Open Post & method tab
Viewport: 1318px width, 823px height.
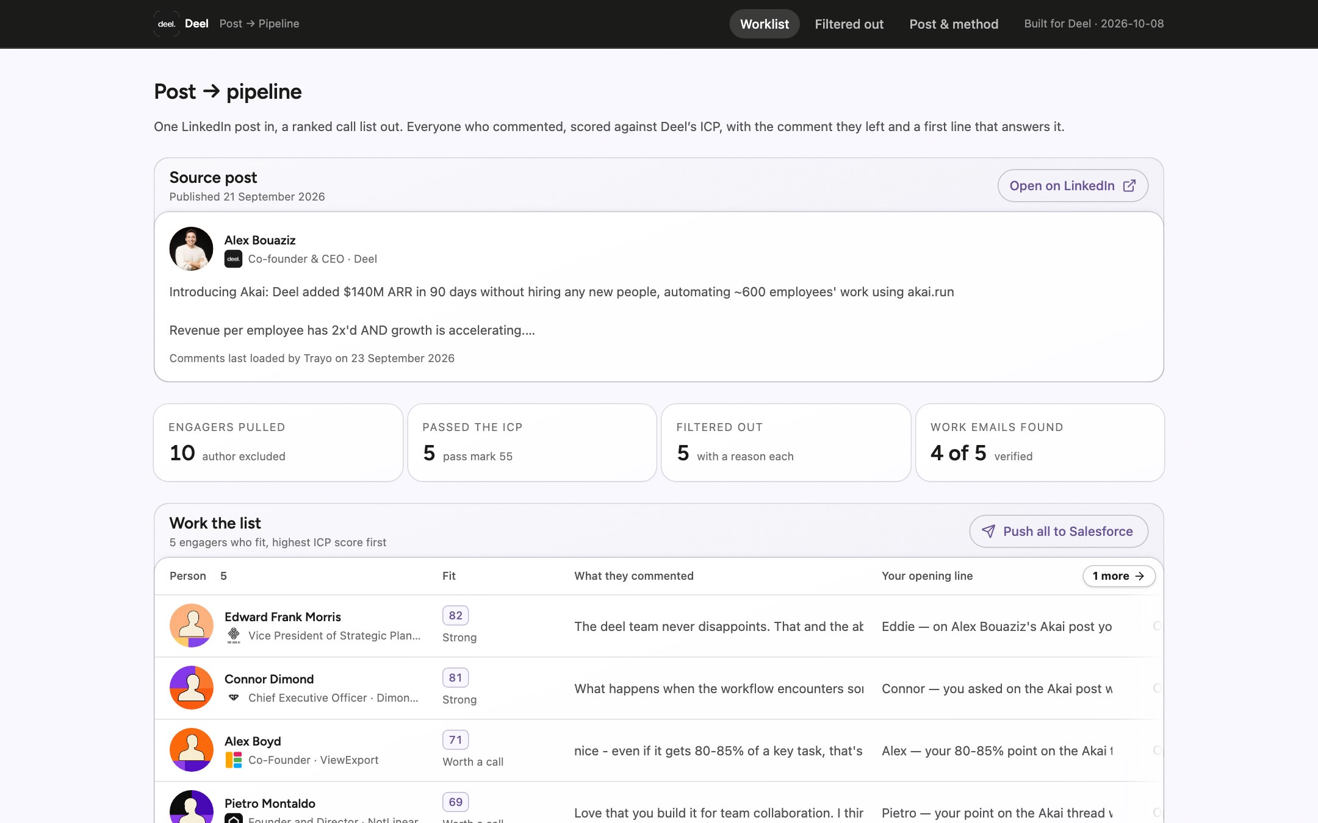(x=954, y=24)
